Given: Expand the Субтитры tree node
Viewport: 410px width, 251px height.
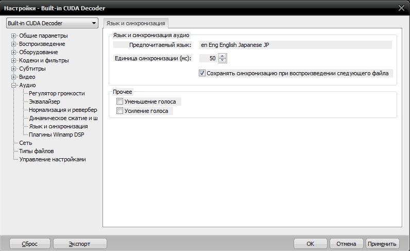Looking at the screenshot, I should point(13,69).
